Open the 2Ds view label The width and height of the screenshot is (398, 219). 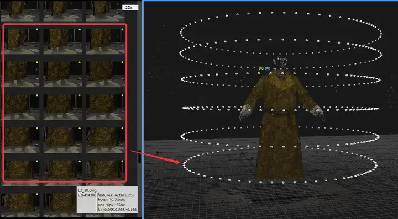130,8
